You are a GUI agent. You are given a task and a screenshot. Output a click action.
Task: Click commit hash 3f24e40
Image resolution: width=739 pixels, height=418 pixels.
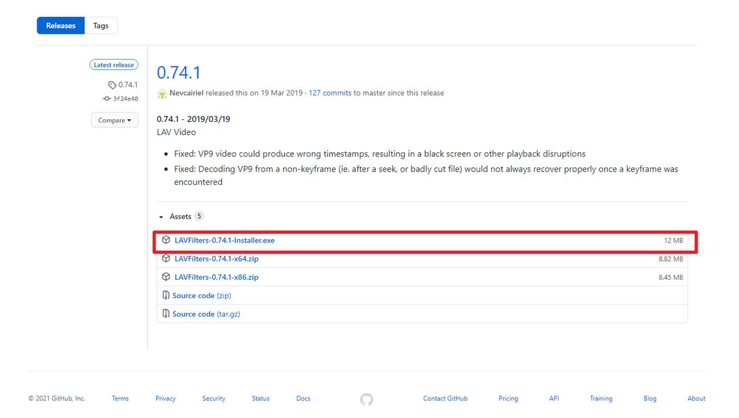tap(125, 99)
